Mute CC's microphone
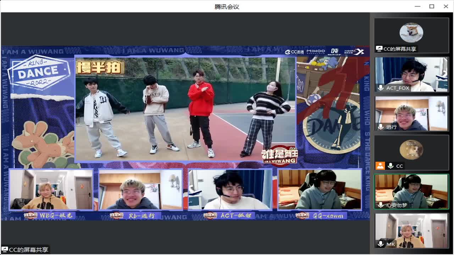The image size is (454, 255). tap(389, 166)
